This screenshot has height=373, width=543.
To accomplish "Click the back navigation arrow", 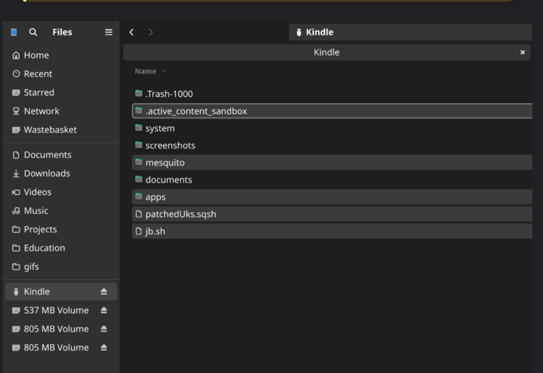I will pyautogui.click(x=132, y=32).
